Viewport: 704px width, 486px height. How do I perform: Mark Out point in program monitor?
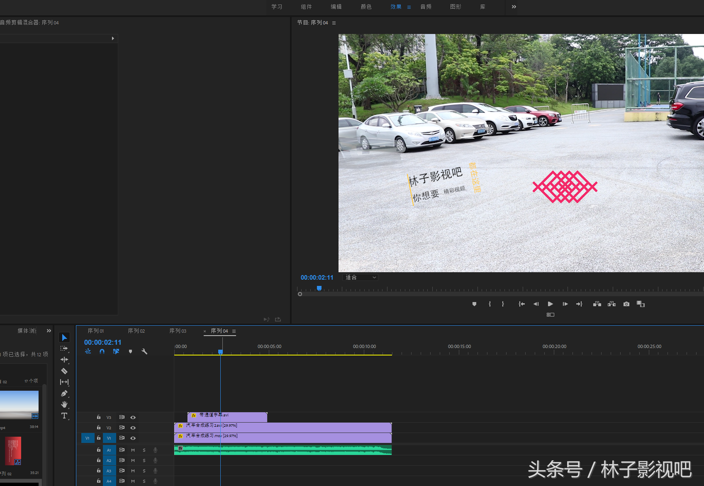click(x=503, y=304)
